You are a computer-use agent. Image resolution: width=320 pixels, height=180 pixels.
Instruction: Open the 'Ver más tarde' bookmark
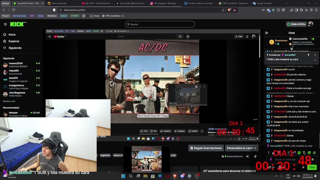click(19, 16)
